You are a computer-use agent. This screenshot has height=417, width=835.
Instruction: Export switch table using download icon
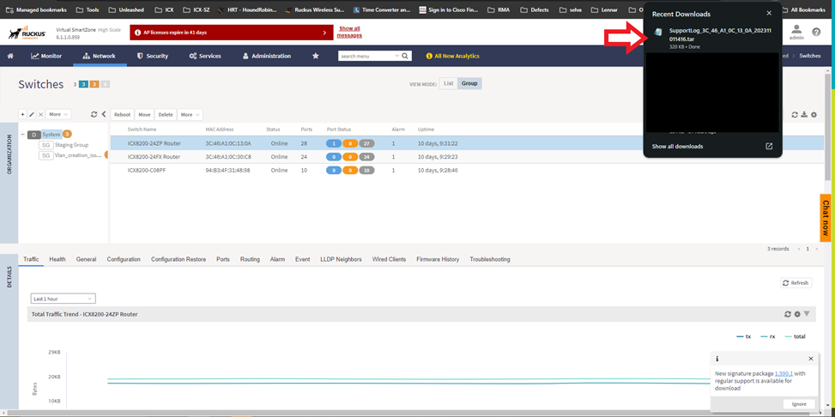(804, 114)
